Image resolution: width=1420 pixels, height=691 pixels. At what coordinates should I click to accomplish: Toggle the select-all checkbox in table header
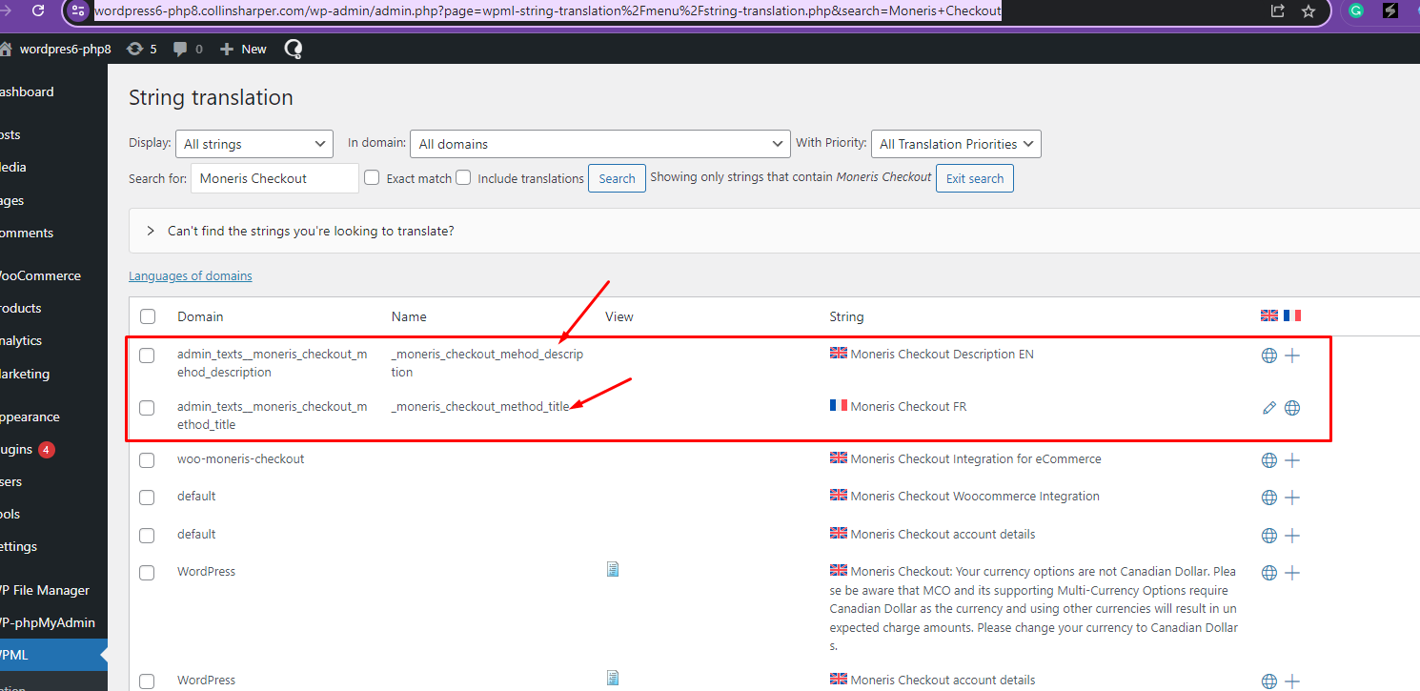[x=147, y=316]
